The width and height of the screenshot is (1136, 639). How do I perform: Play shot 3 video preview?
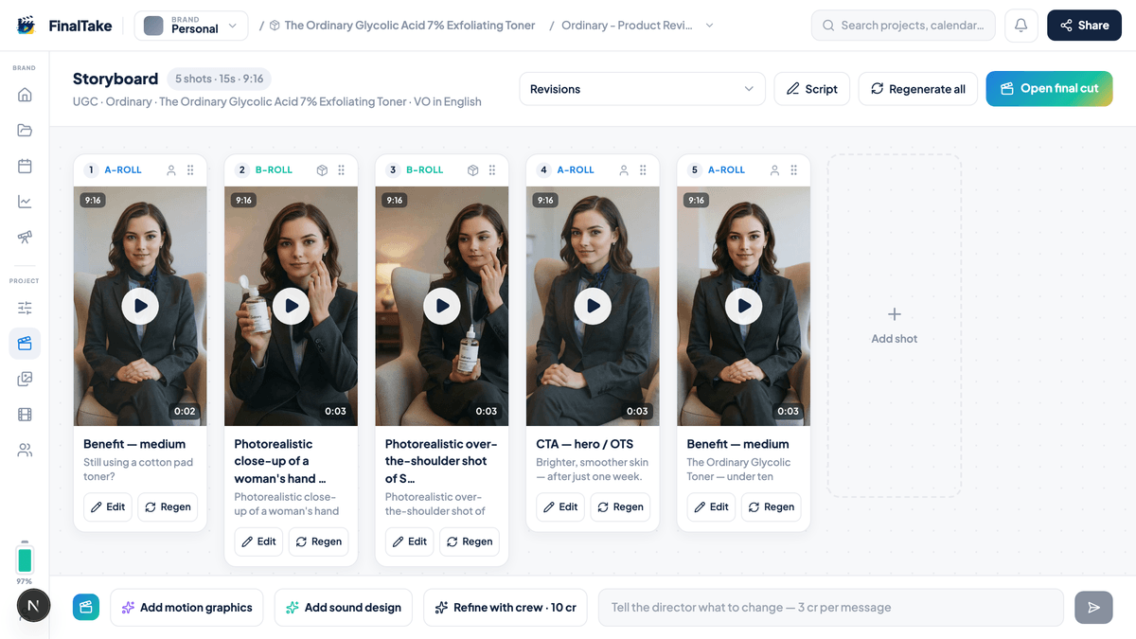coord(442,306)
